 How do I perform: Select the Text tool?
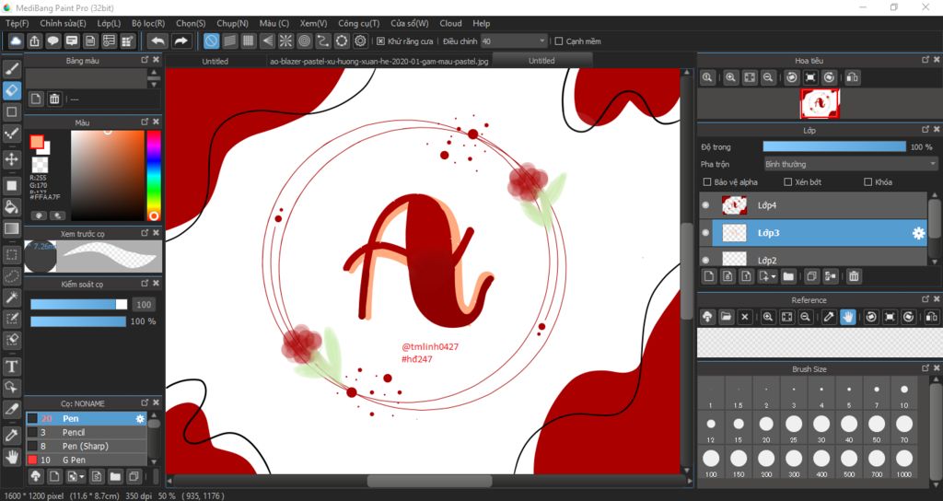pos(12,366)
